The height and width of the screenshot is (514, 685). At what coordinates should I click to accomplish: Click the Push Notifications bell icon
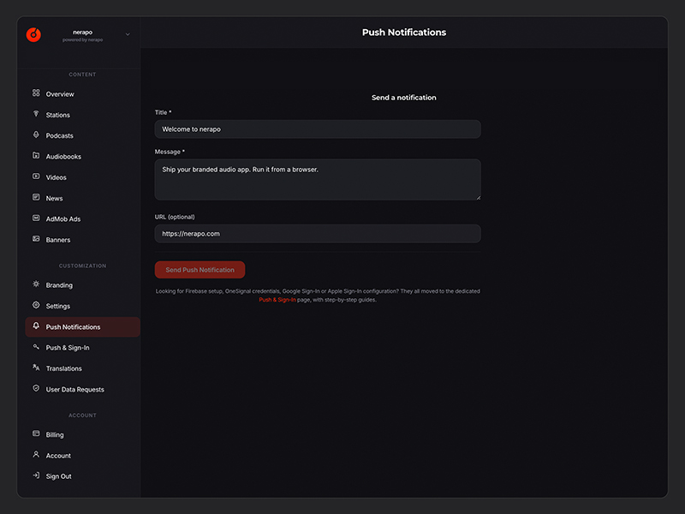(x=36, y=326)
